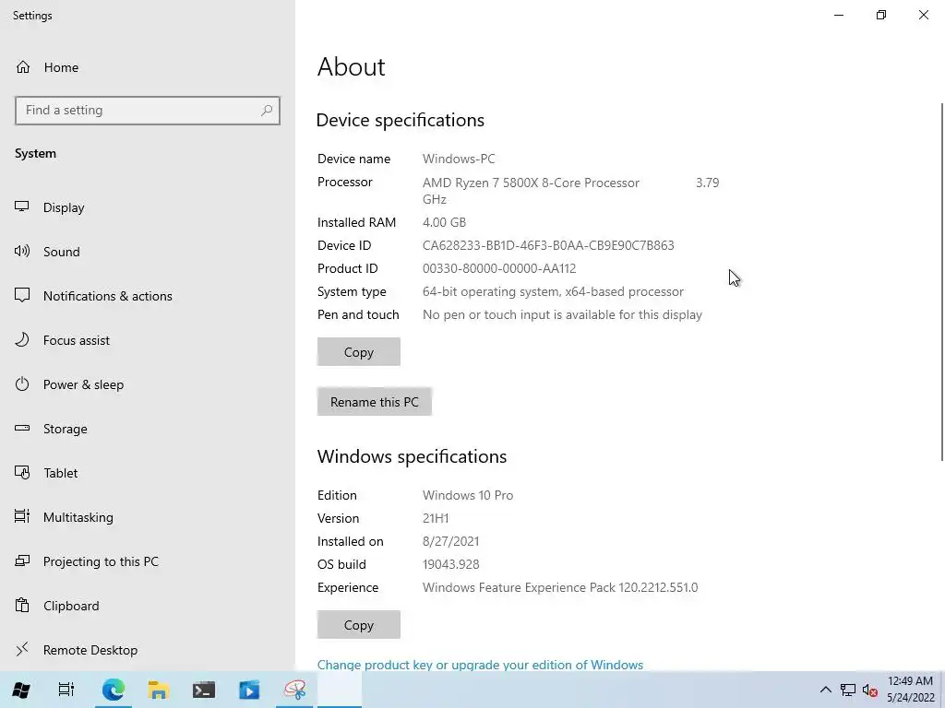Click Installed RAM value 4.00 GB
Image resolution: width=945 pixels, height=708 pixels.
pos(444,222)
